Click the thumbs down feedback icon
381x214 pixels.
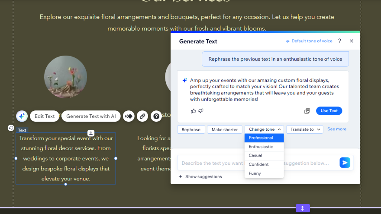(201, 111)
